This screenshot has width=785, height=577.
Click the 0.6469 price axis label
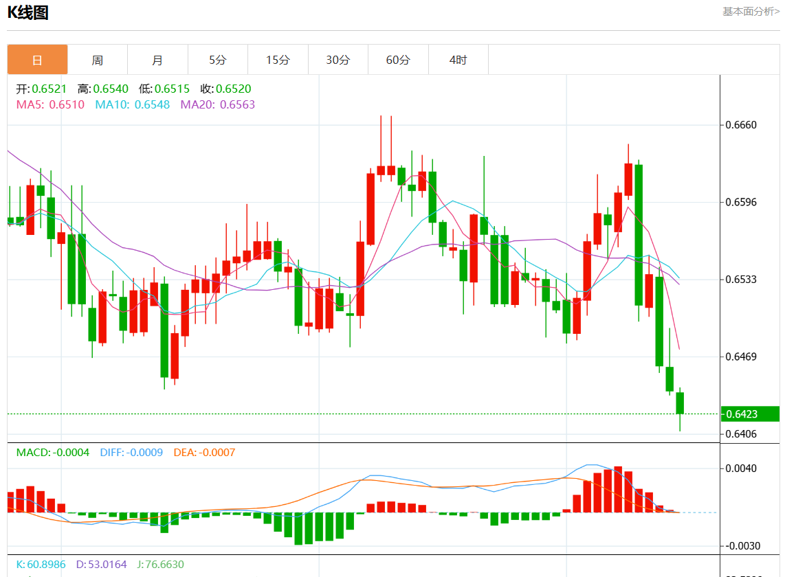(741, 357)
